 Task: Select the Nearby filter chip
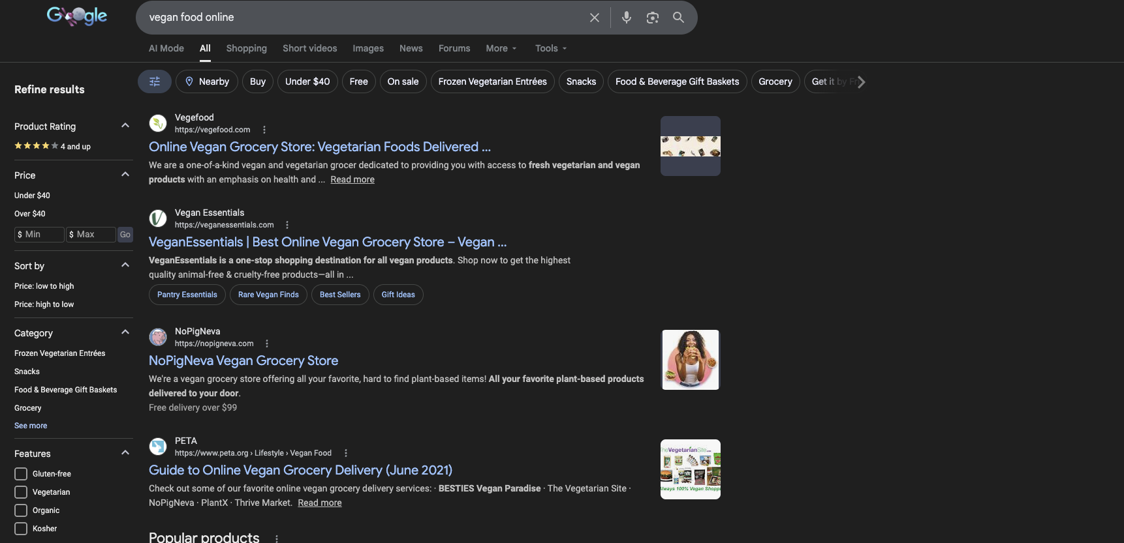(x=207, y=81)
